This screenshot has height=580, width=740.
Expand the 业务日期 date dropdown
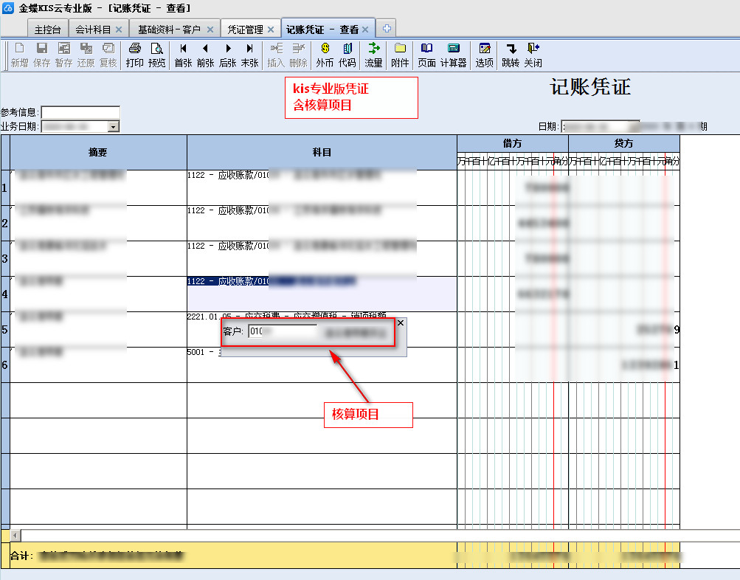coord(114,127)
